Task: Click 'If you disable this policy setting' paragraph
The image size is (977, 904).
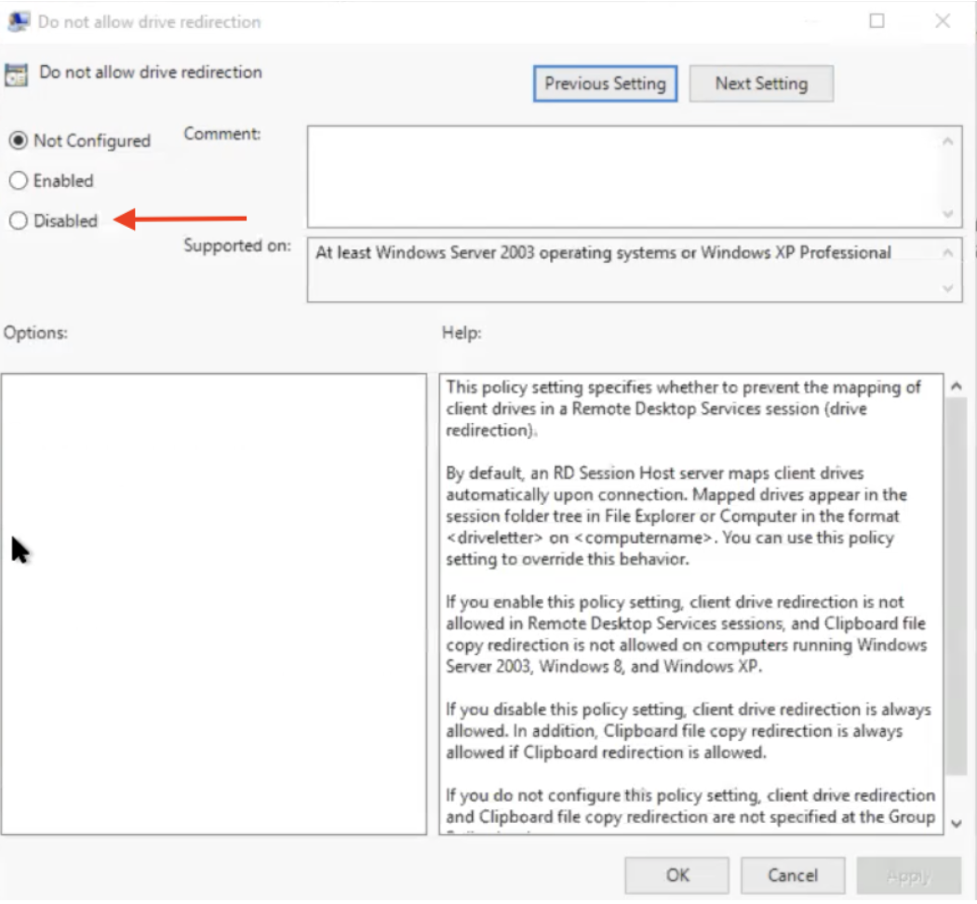Action: click(x=689, y=731)
